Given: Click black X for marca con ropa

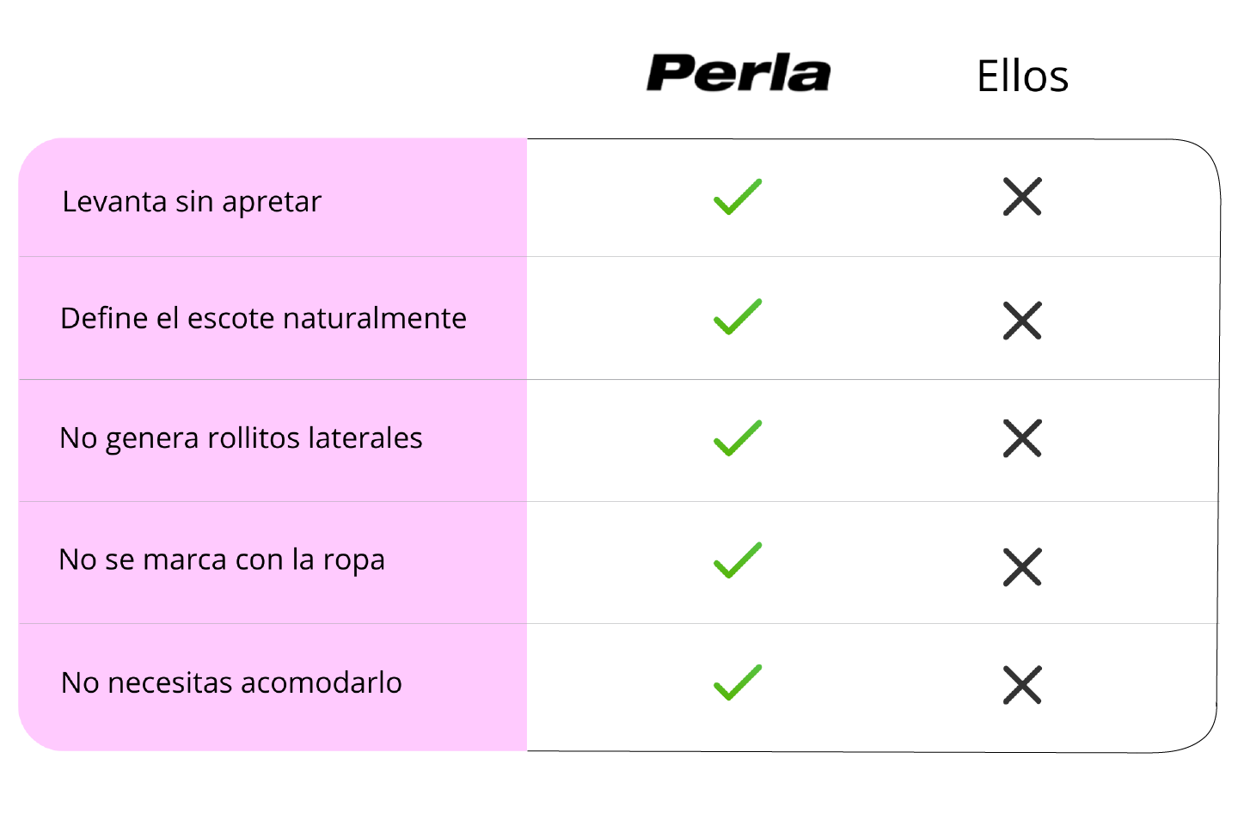Looking at the screenshot, I should (1022, 566).
